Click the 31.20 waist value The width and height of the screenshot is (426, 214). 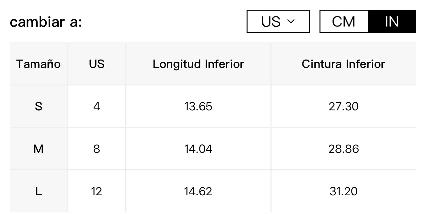[343, 191]
